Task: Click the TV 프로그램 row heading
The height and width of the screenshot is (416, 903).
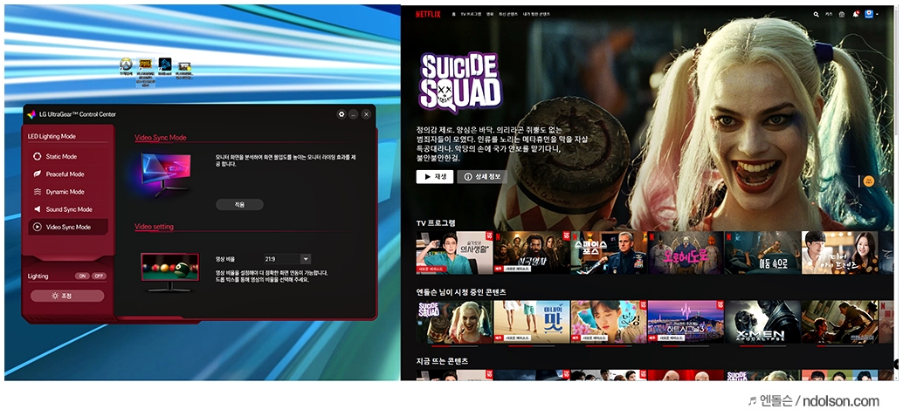Action: (436, 222)
